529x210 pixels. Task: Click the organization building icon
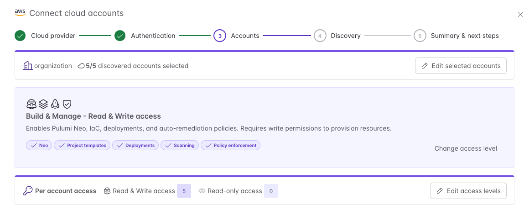[x=28, y=65]
